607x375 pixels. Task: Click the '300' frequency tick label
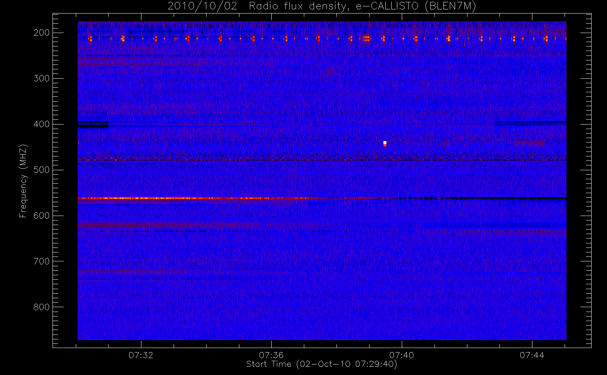pos(42,78)
